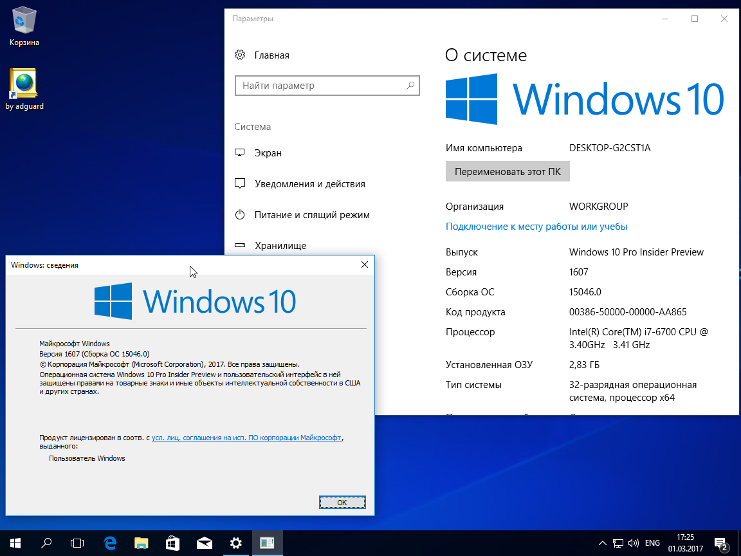Screen dimensions: 741x556
Task: Select Уведомления и действия
Action: pos(309,184)
